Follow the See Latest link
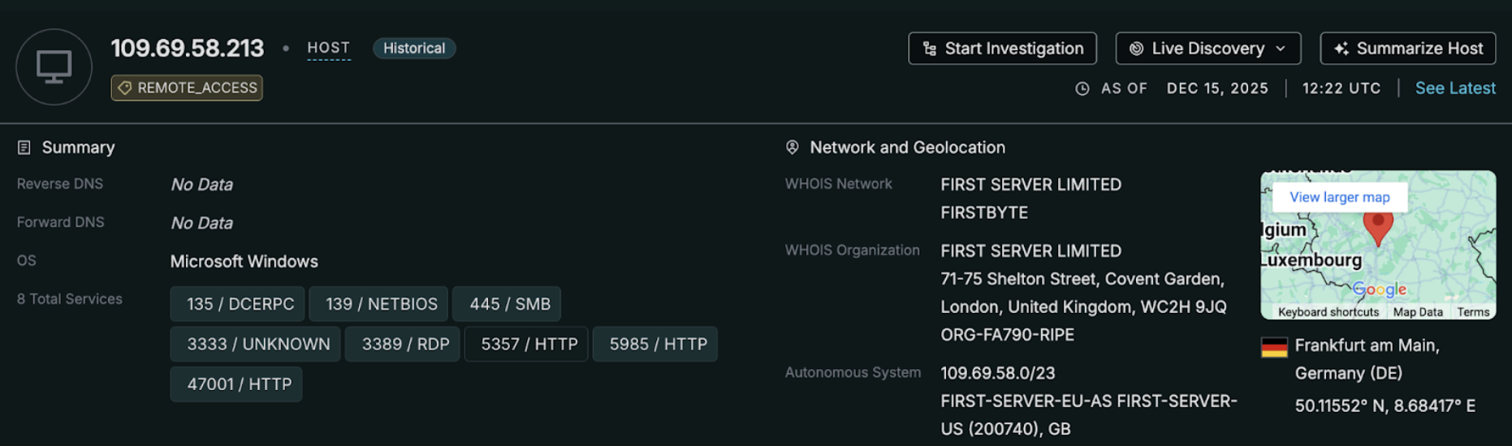The height and width of the screenshot is (446, 1512). pos(1454,88)
